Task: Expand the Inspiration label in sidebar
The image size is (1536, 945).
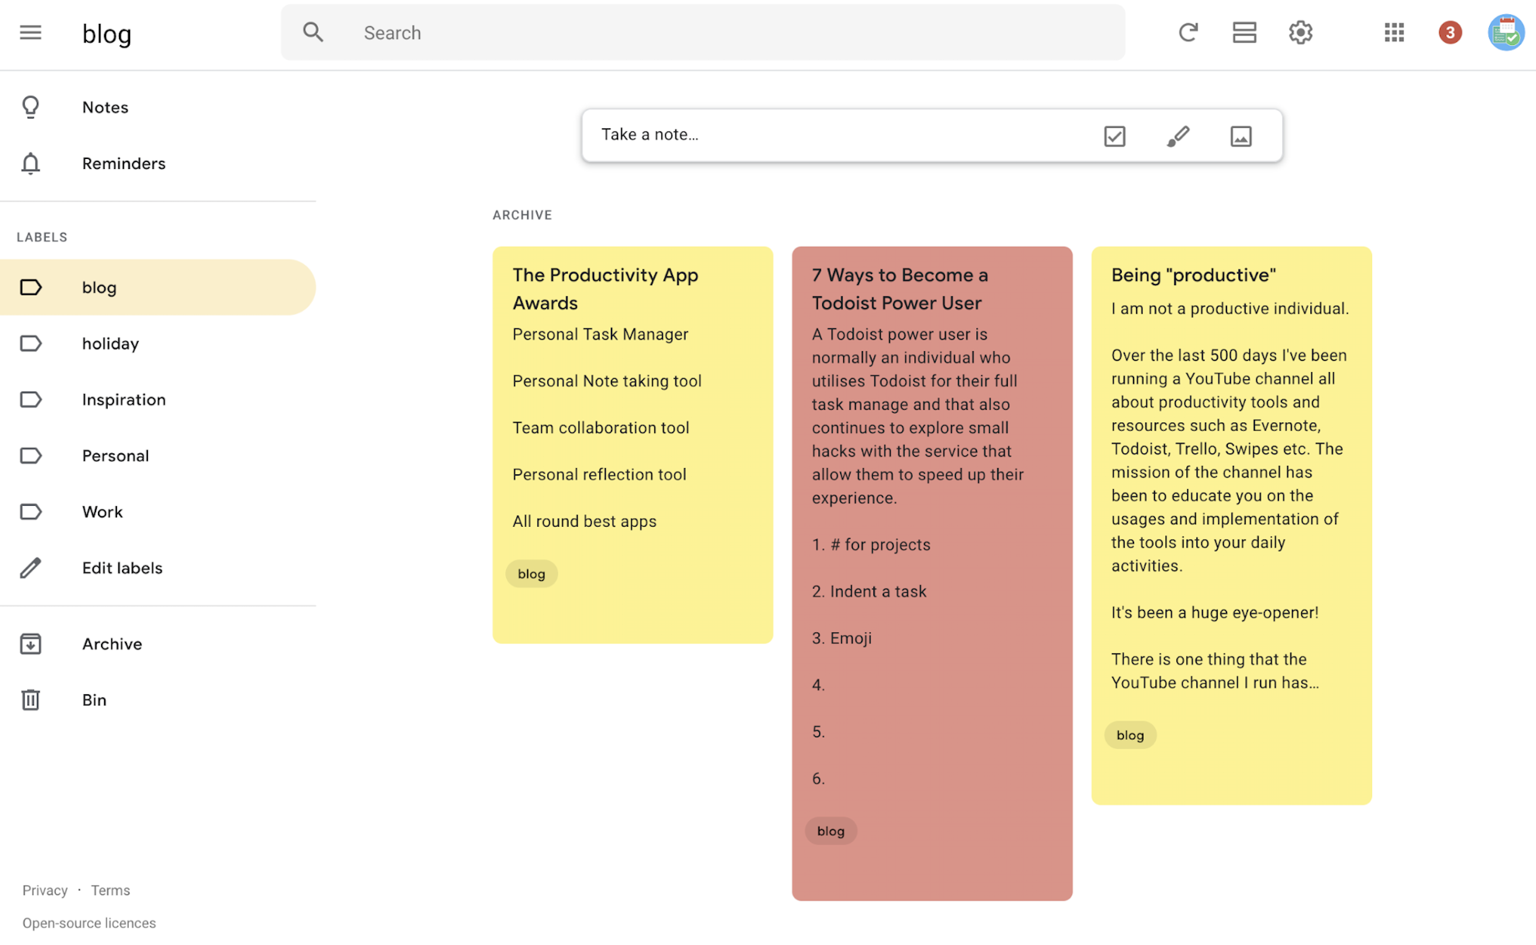Action: 124,398
